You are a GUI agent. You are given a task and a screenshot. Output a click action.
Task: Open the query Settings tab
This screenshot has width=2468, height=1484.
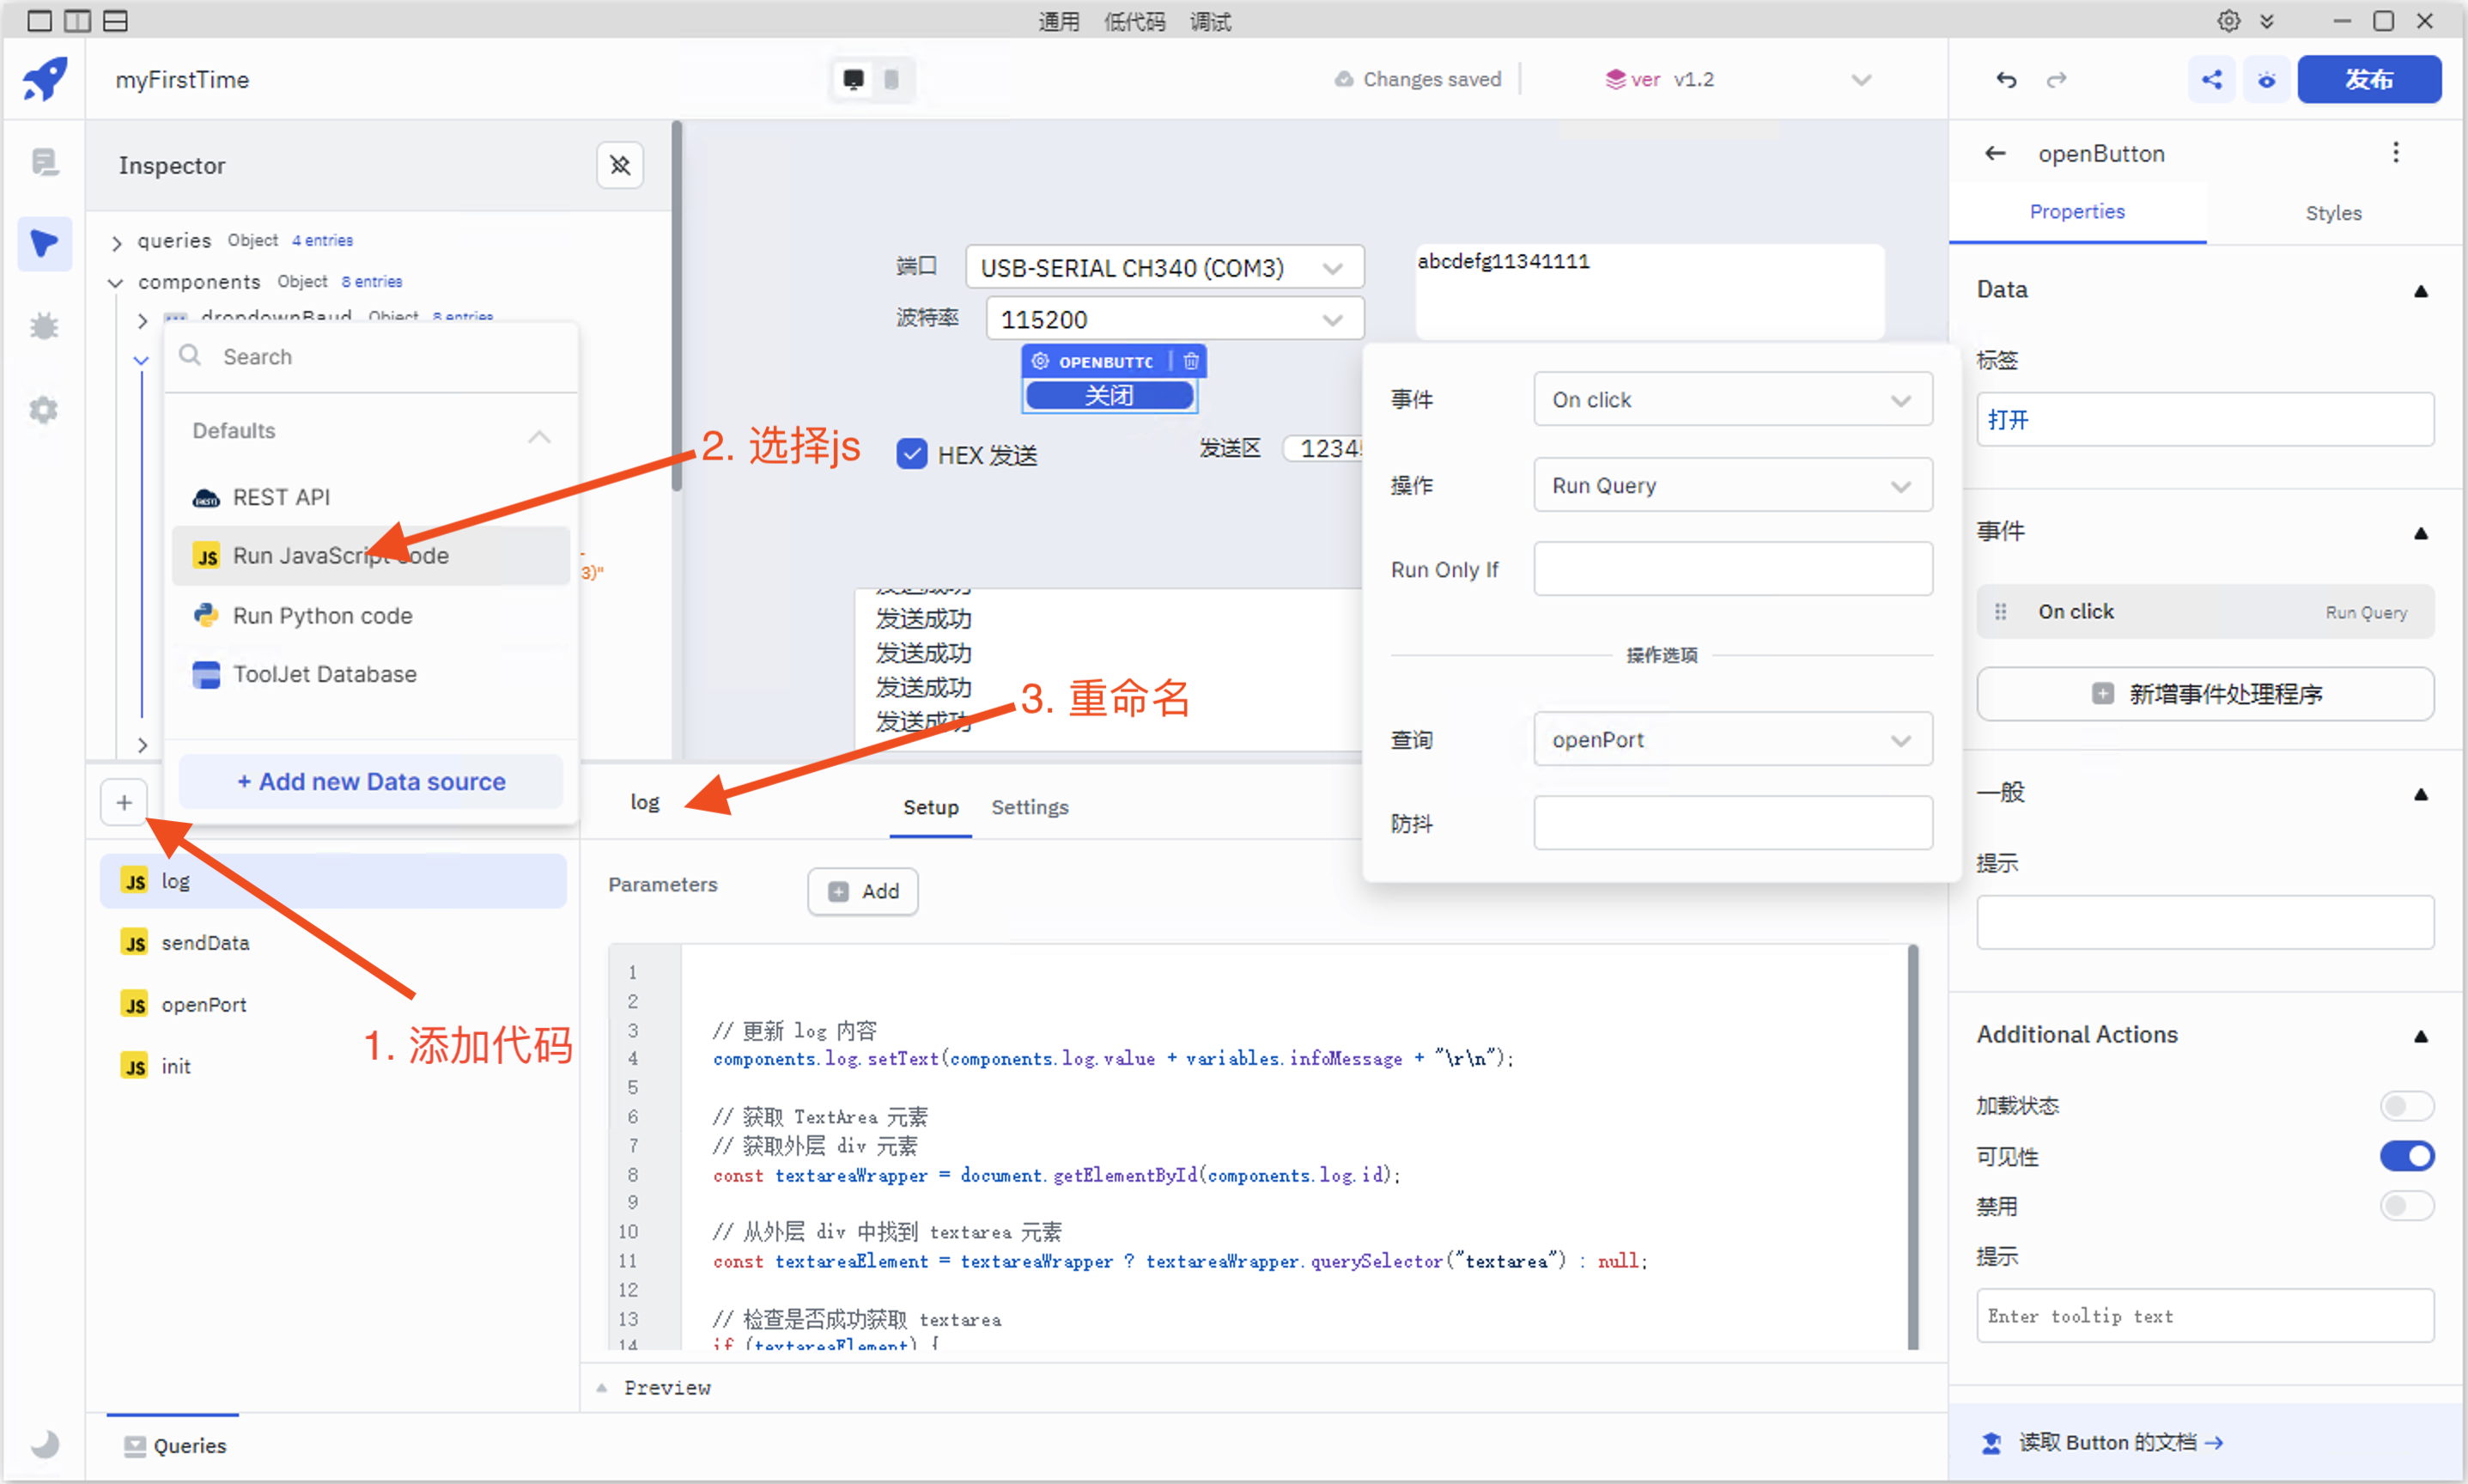[x=1029, y=807]
